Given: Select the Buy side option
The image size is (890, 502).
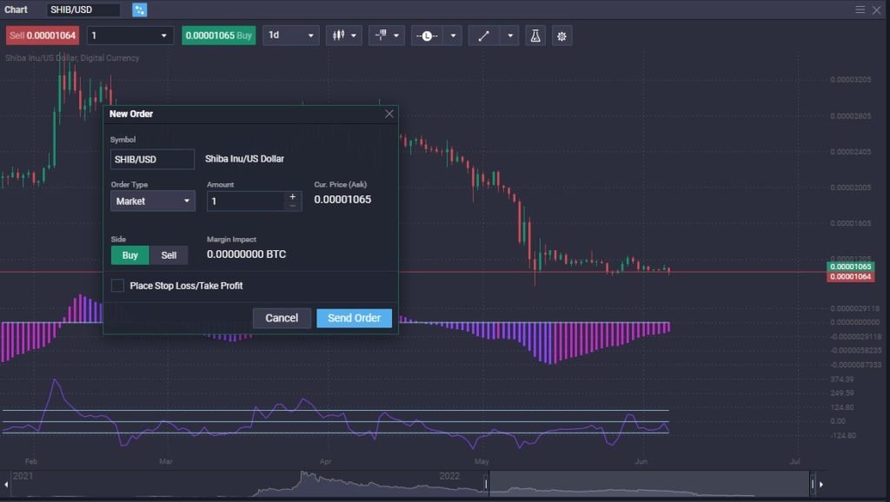Looking at the screenshot, I should 130,255.
